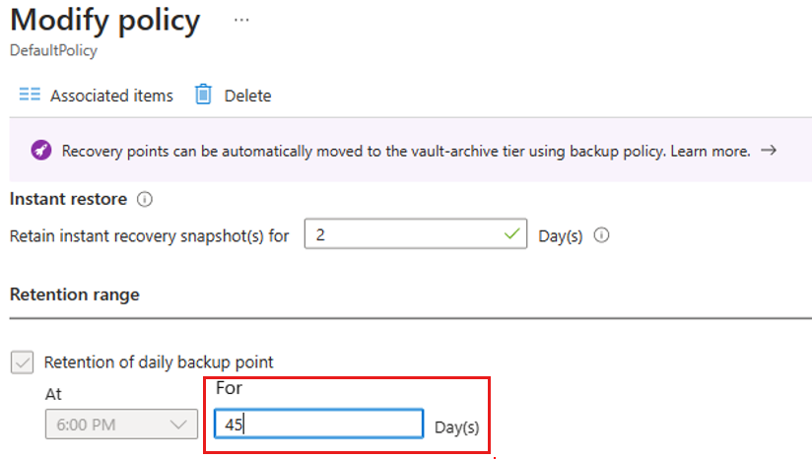
Task: Click the Retention of daily backup point label
Action: pyautogui.click(x=159, y=362)
